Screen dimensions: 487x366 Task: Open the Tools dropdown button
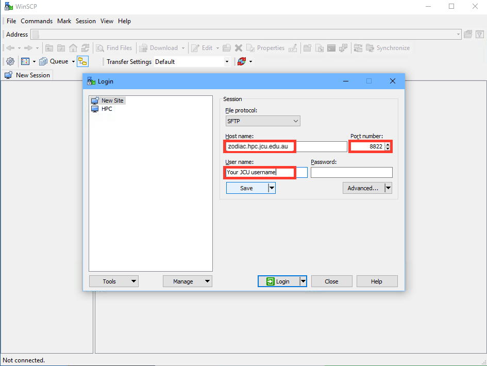[x=114, y=281]
